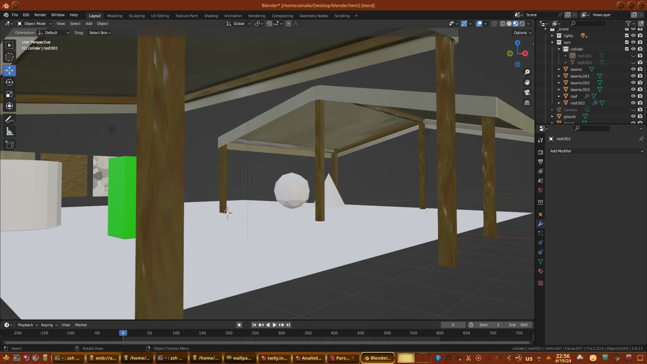Viewport: 647px width, 364px height.
Task: Hide beams.001 in viewport with eye icon
Action: tap(633, 76)
